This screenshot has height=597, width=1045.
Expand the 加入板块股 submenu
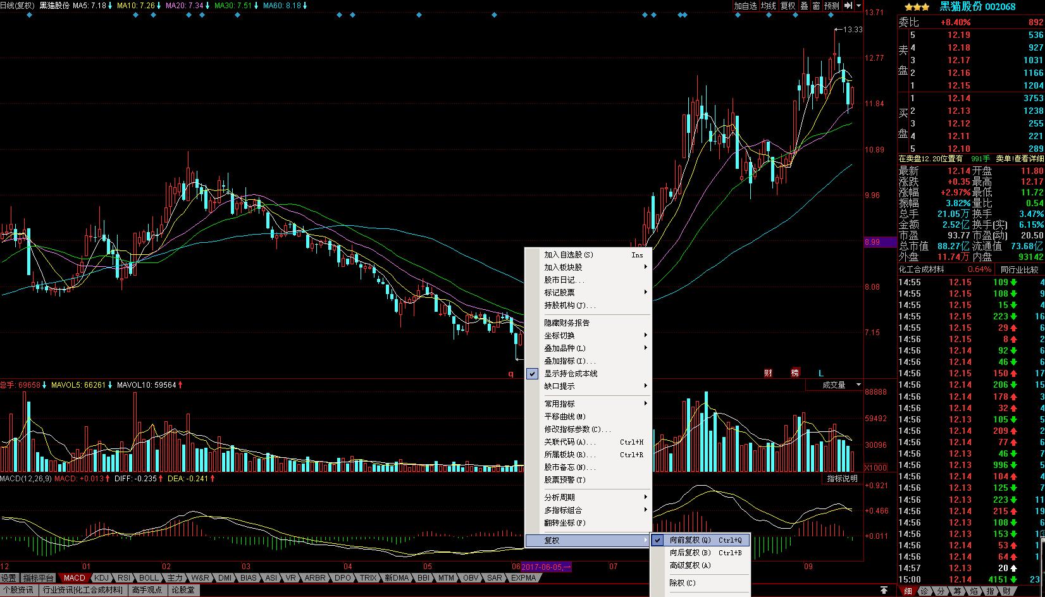click(x=588, y=268)
